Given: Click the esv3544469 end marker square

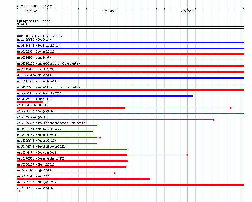Looking at the screenshot, I should 100,137.
